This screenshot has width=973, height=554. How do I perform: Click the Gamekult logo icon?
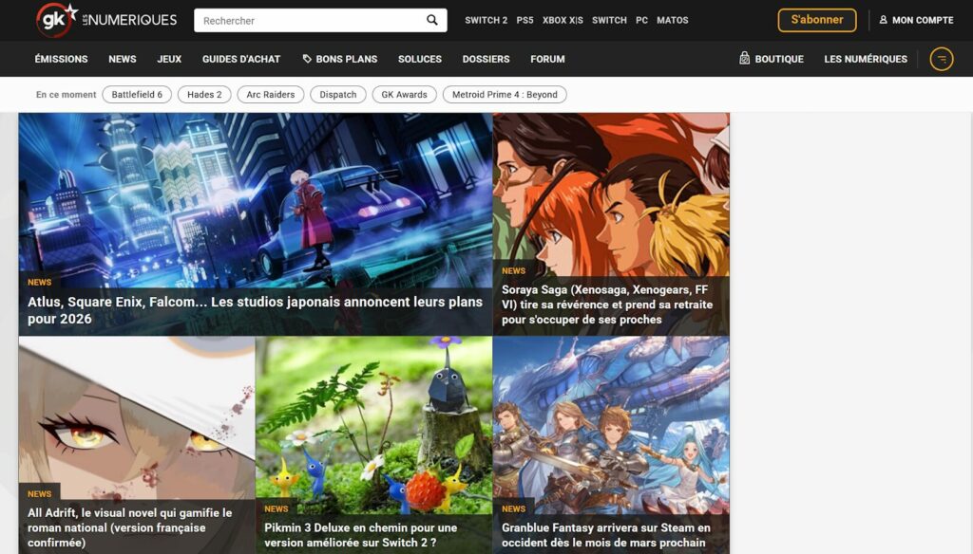click(56, 20)
